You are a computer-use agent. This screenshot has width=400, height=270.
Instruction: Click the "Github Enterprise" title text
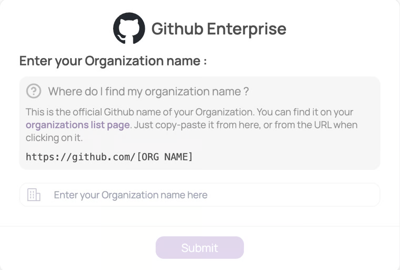pos(219,29)
